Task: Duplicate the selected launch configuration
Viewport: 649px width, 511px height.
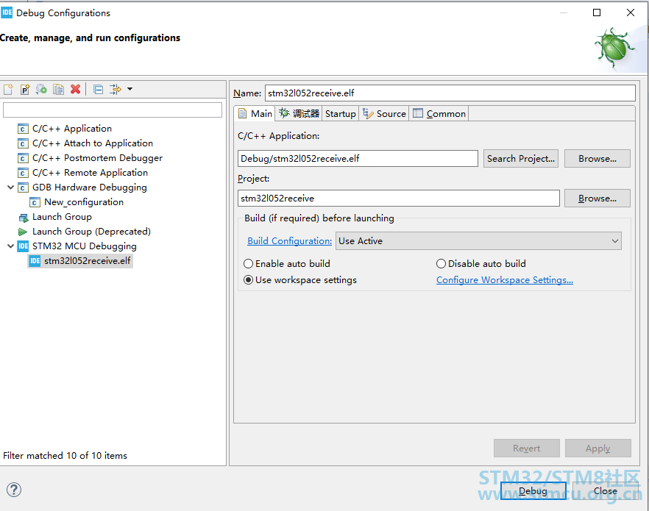Action: (58, 89)
